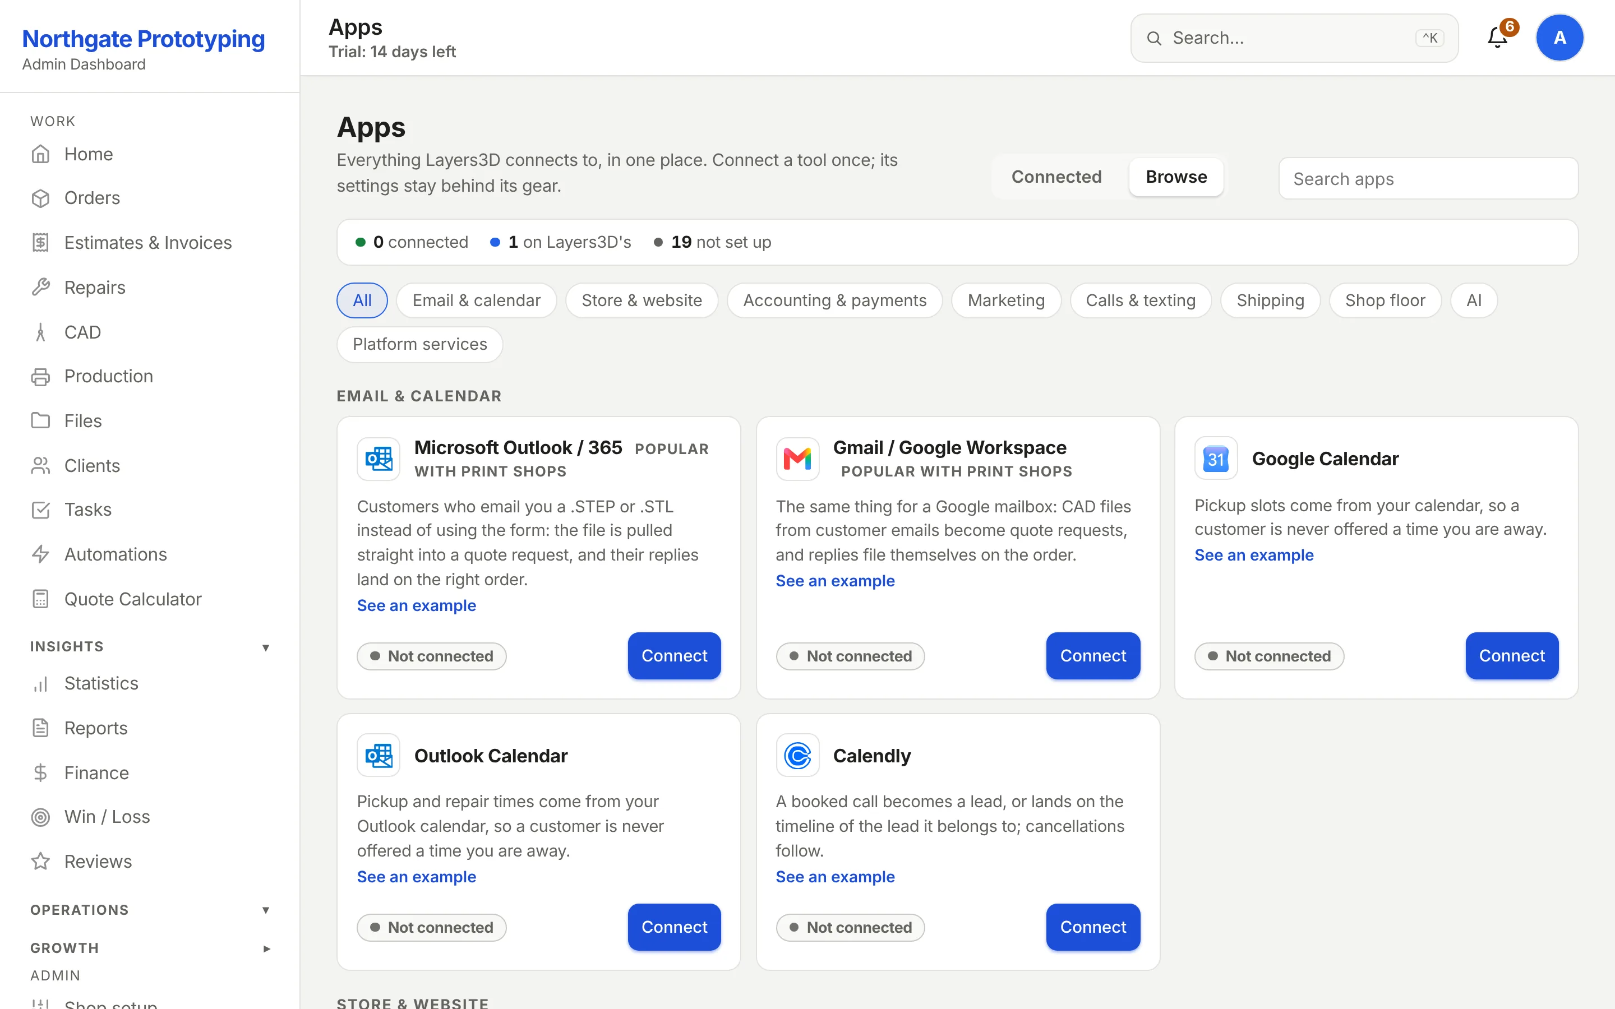This screenshot has width=1615, height=1009.
Task: Filter by Marketing apps
Action: pyautogui.click(x=1005, y=300)
